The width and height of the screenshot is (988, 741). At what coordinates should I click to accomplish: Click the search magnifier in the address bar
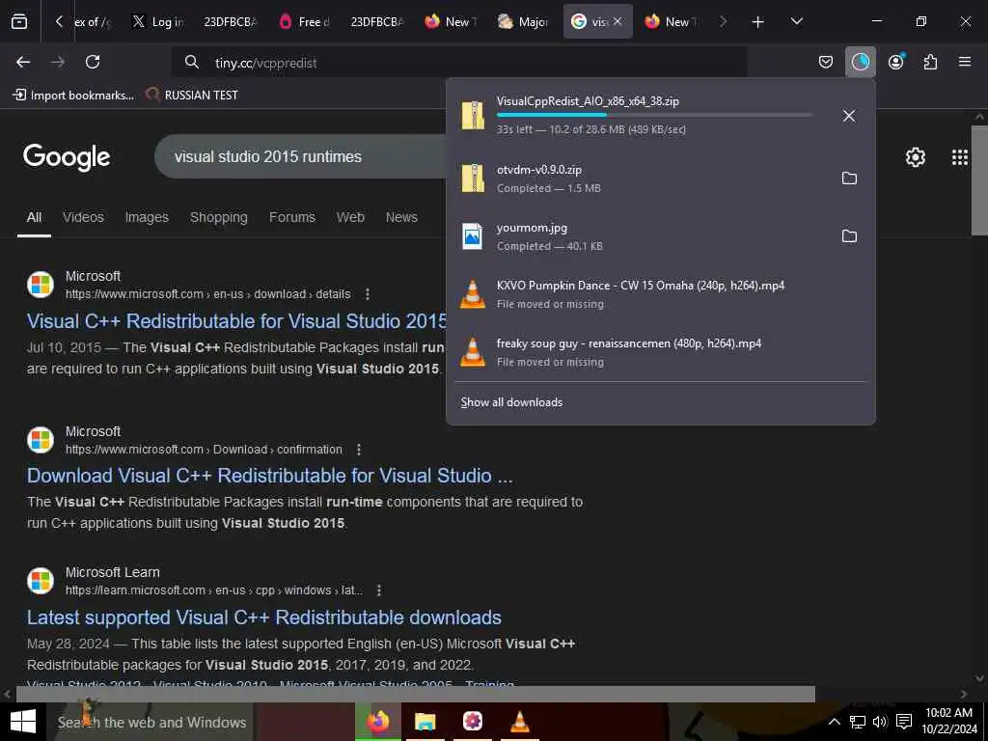(x=192, y=63)
